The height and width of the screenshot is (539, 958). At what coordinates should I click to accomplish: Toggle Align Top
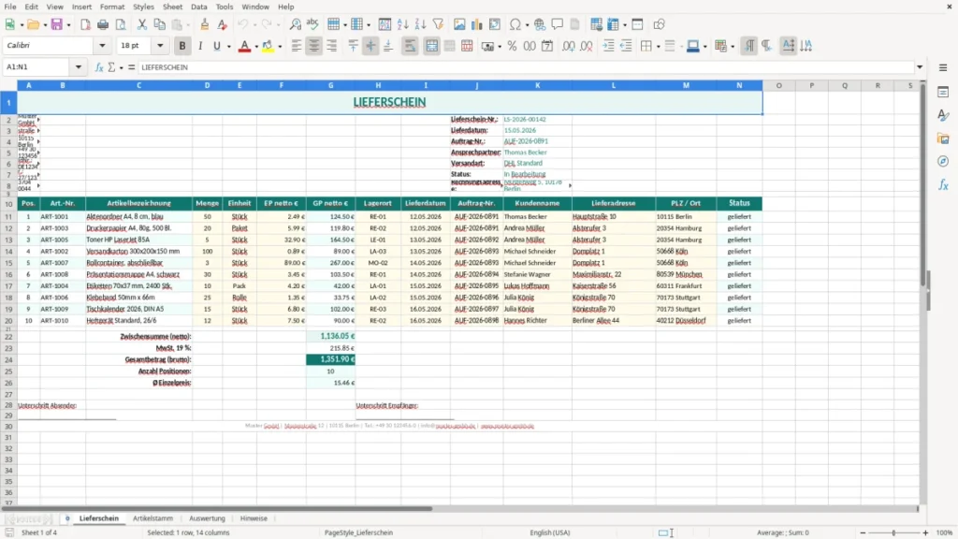point(353,46)
